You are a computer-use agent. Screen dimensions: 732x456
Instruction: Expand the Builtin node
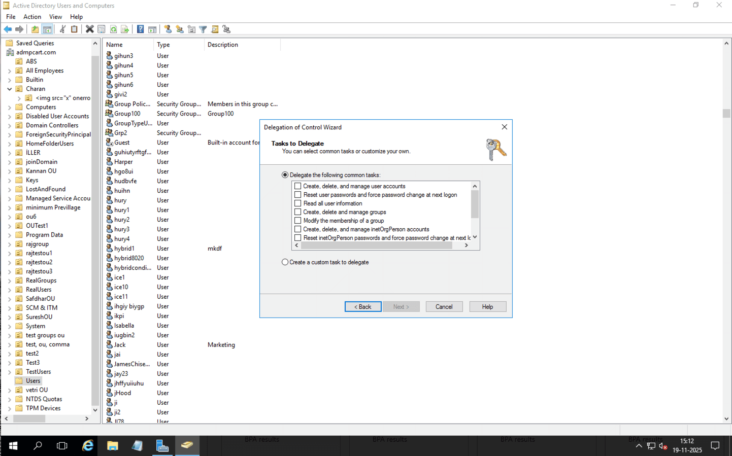[x=10, y=80]
